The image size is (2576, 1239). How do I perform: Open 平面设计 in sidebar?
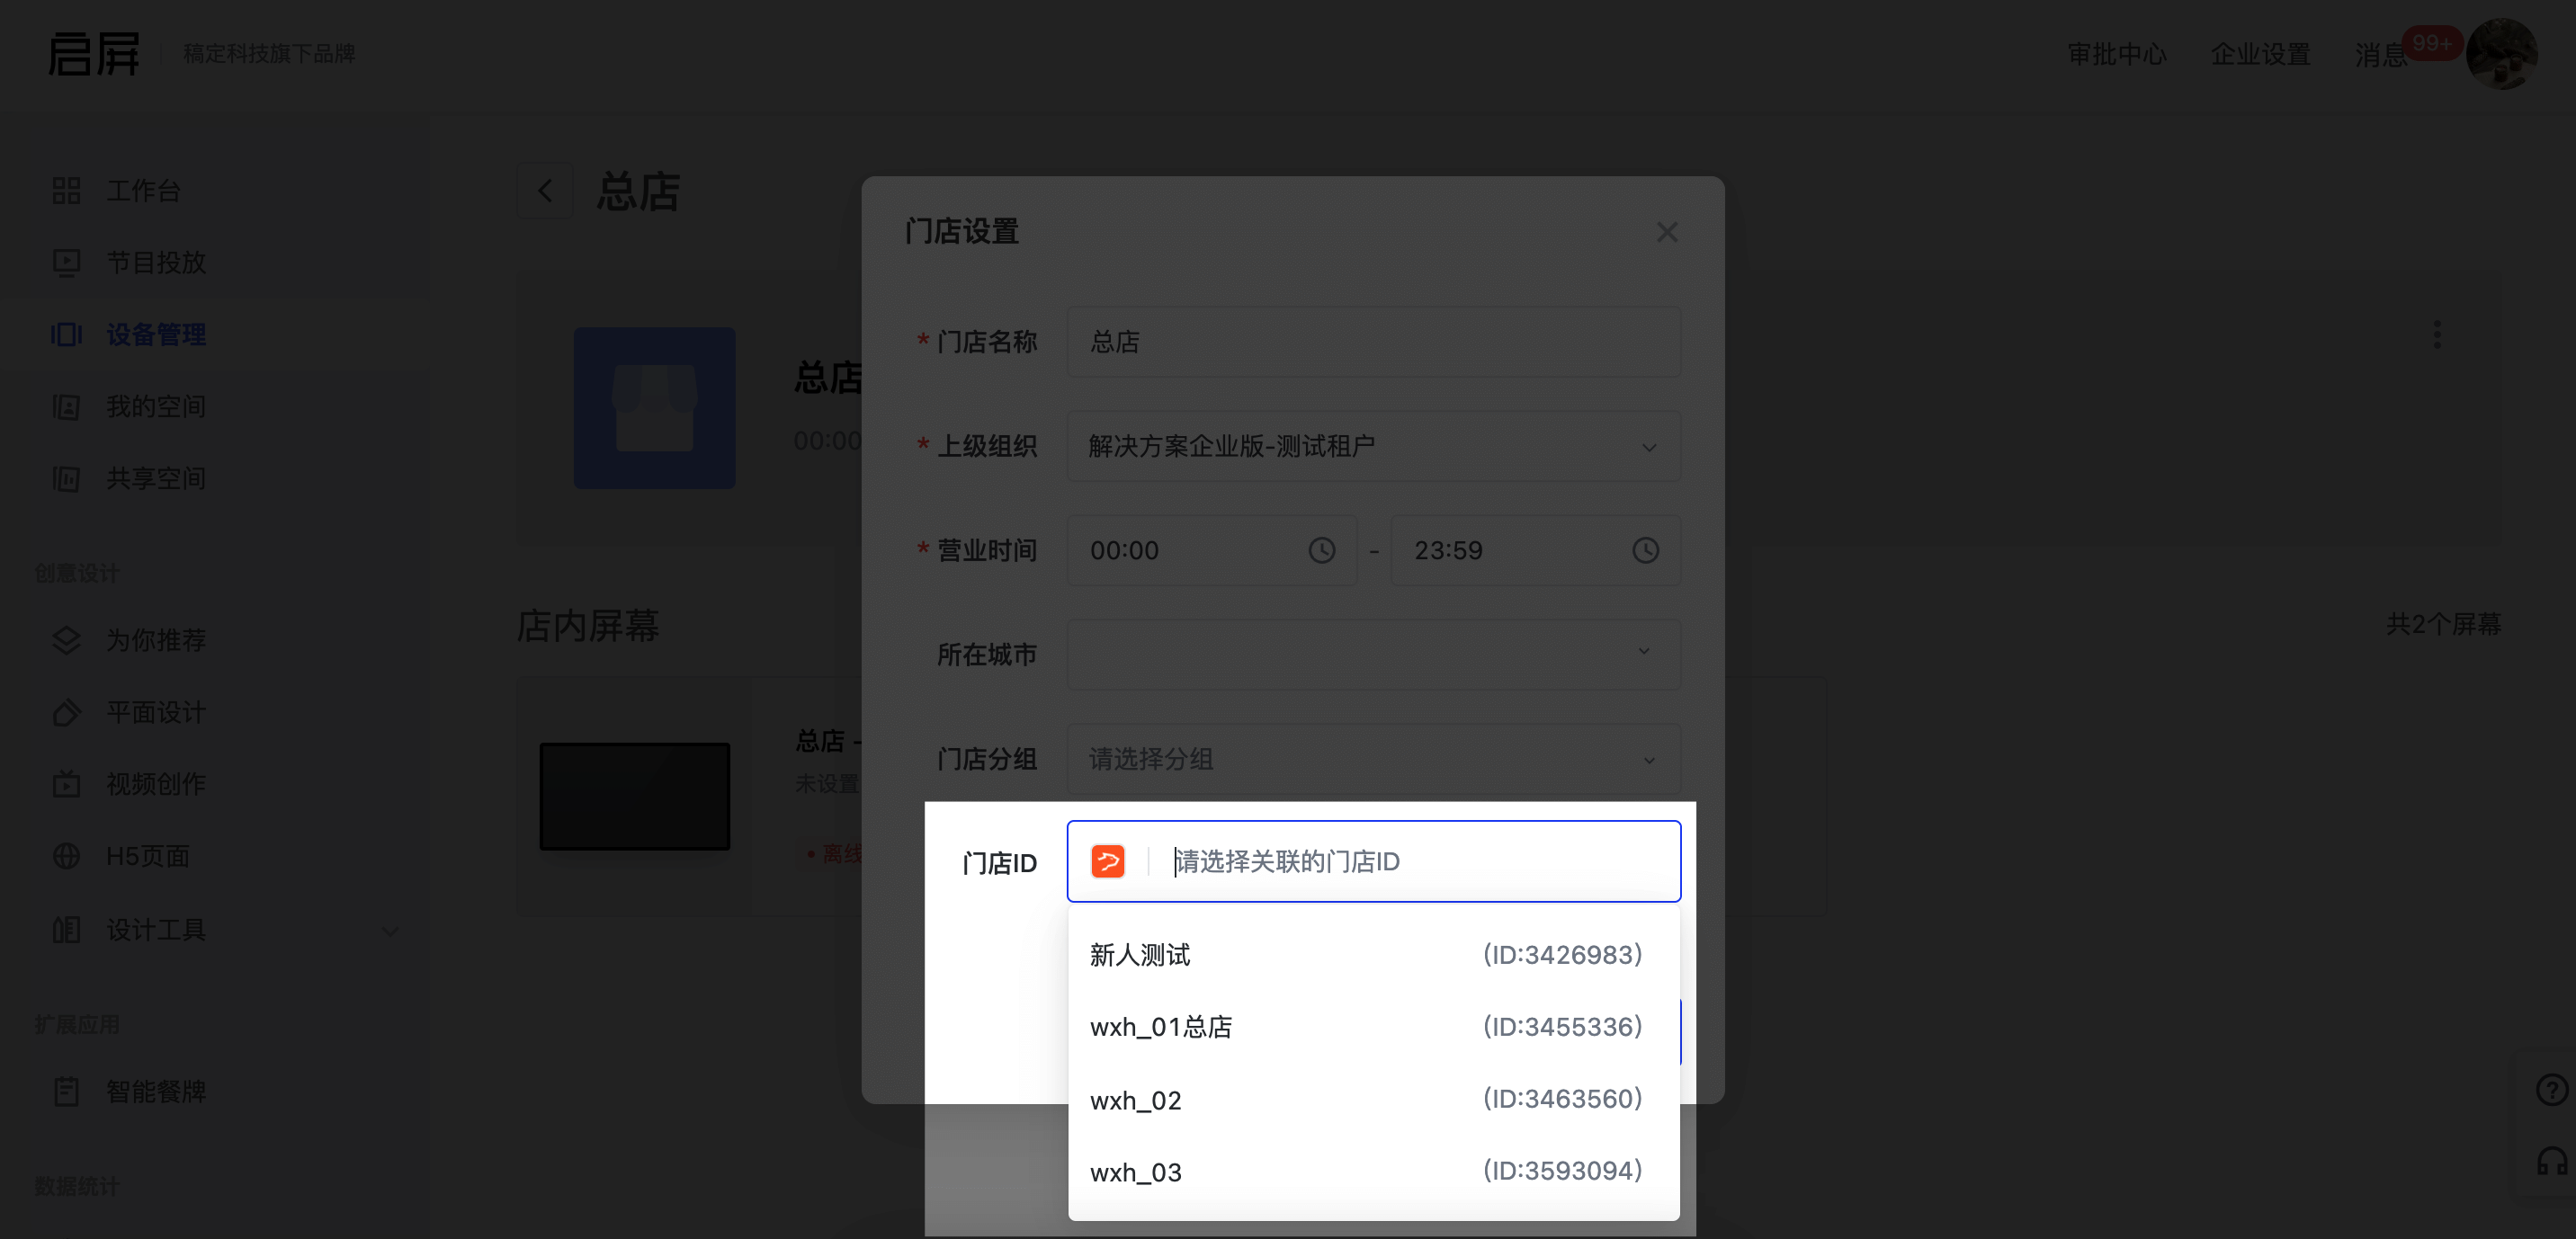coord(156,713)
